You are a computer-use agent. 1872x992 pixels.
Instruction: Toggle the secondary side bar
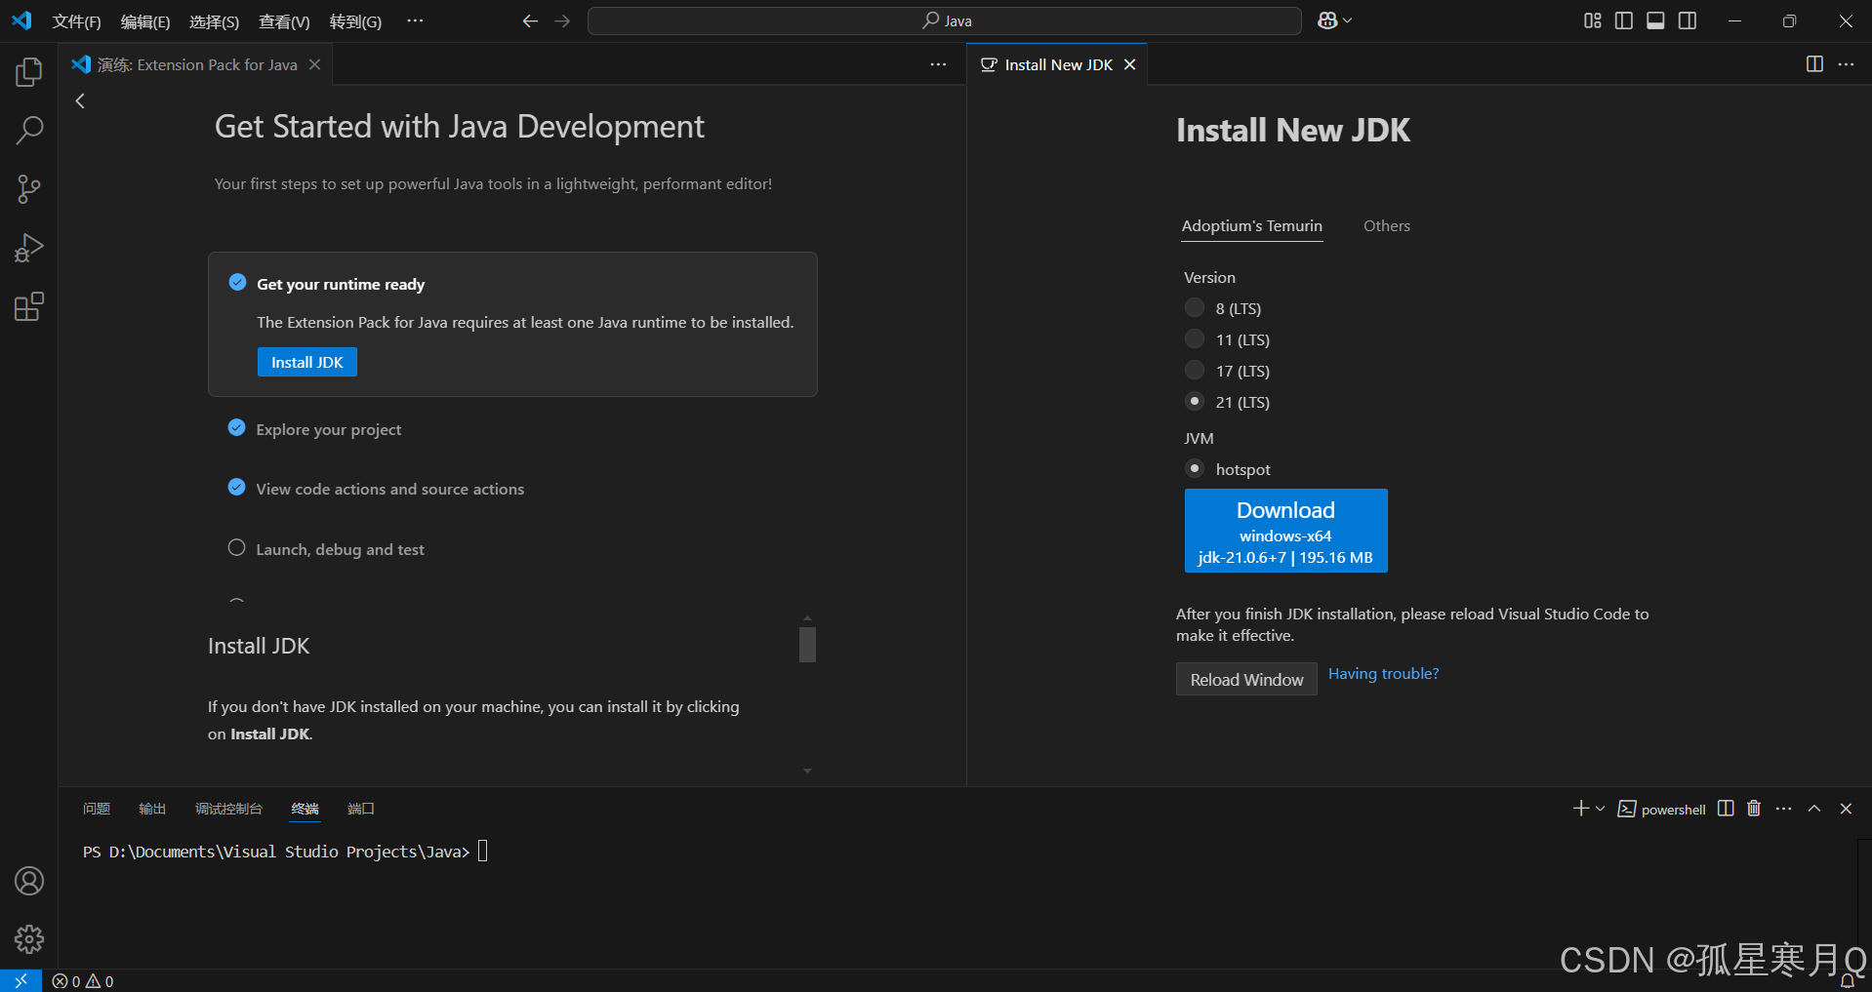coord(1688,20)
